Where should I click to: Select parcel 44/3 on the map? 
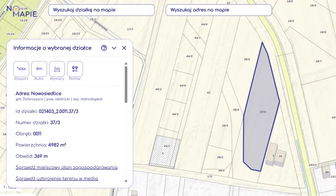[x=175, y=114]
